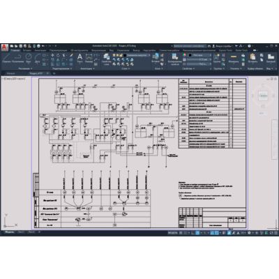Click the Dimension (Размер) tool
Image resolution: width=279 pixels, height=279 pixels.
pos(89,58)
